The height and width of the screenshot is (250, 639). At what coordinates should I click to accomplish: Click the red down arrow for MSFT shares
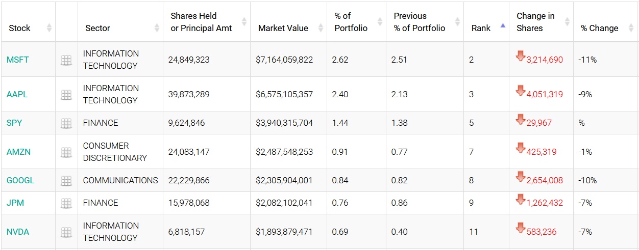coord(521,57)
